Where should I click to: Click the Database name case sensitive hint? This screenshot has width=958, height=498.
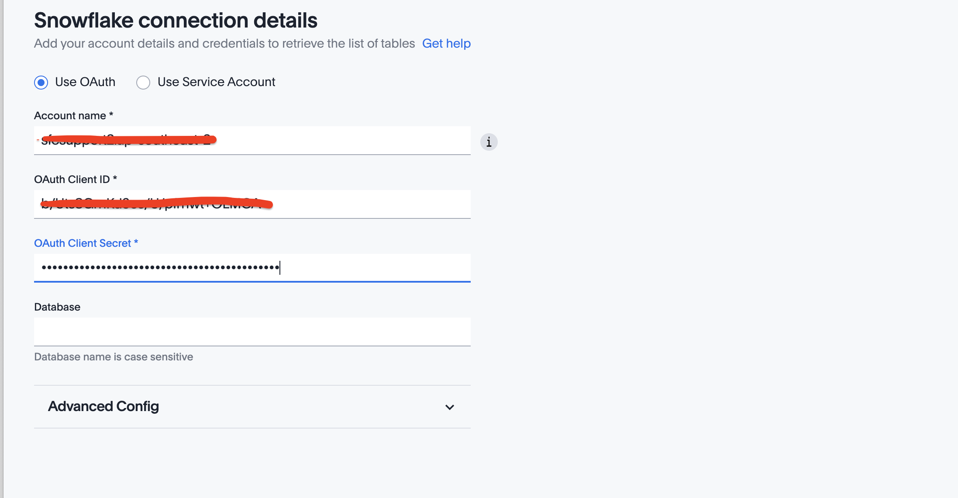point(114,356)
